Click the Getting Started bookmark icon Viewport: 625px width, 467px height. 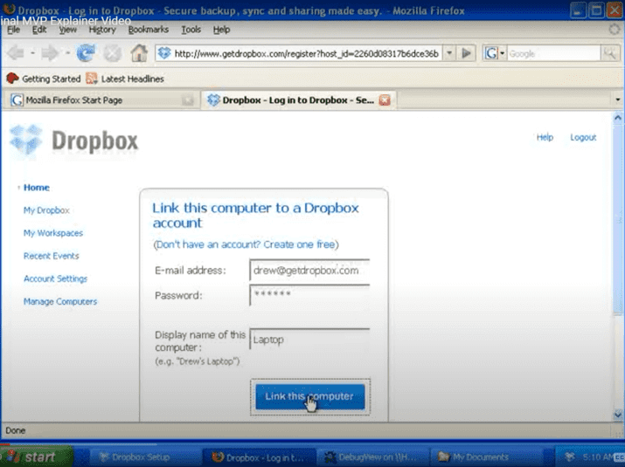12,79
